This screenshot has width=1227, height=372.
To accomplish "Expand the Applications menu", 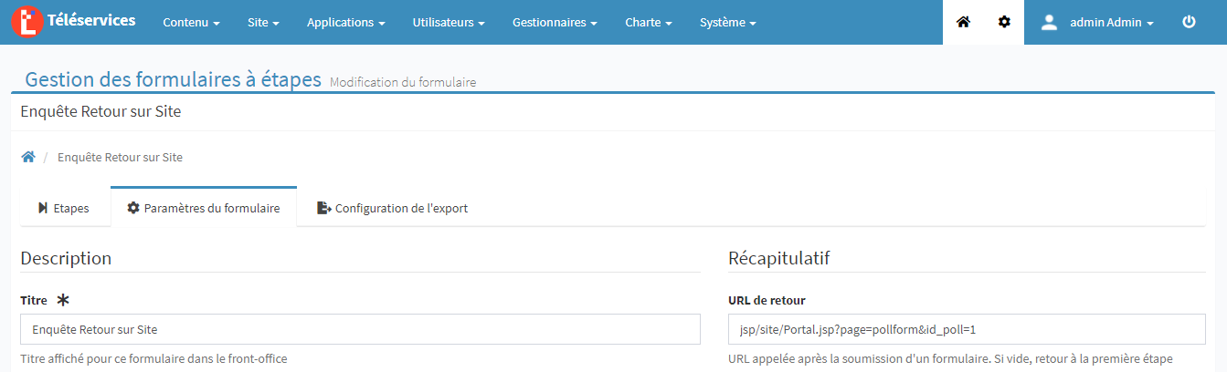I will tap(345, 23).
